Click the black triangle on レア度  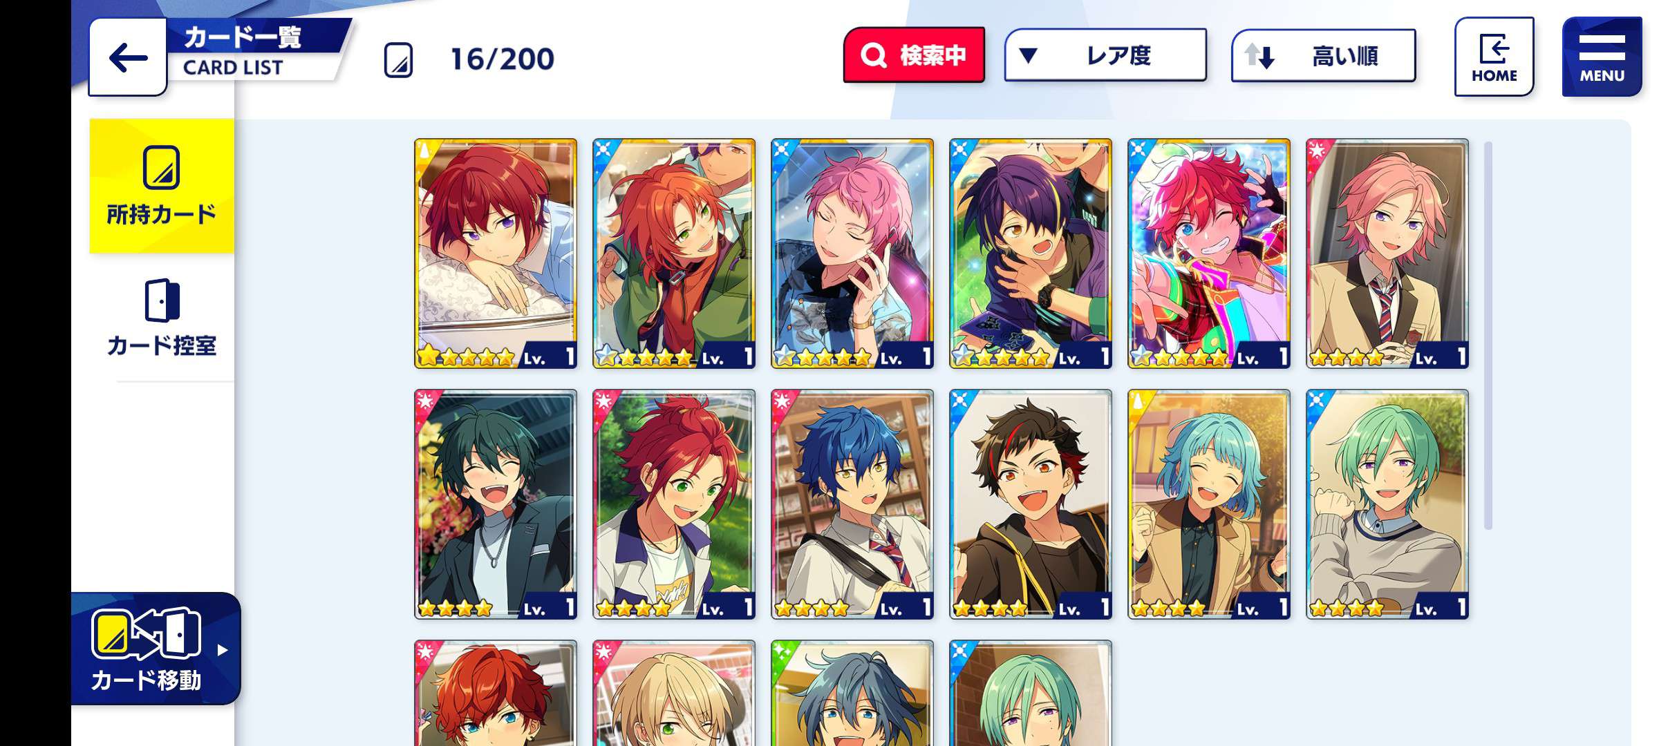coord(1028,55)
